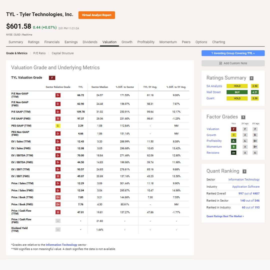Click the Quant HOLD rating badge
The width and height of the screenshot is (270, 270).
pyautogui.click(x=237, y=98)
